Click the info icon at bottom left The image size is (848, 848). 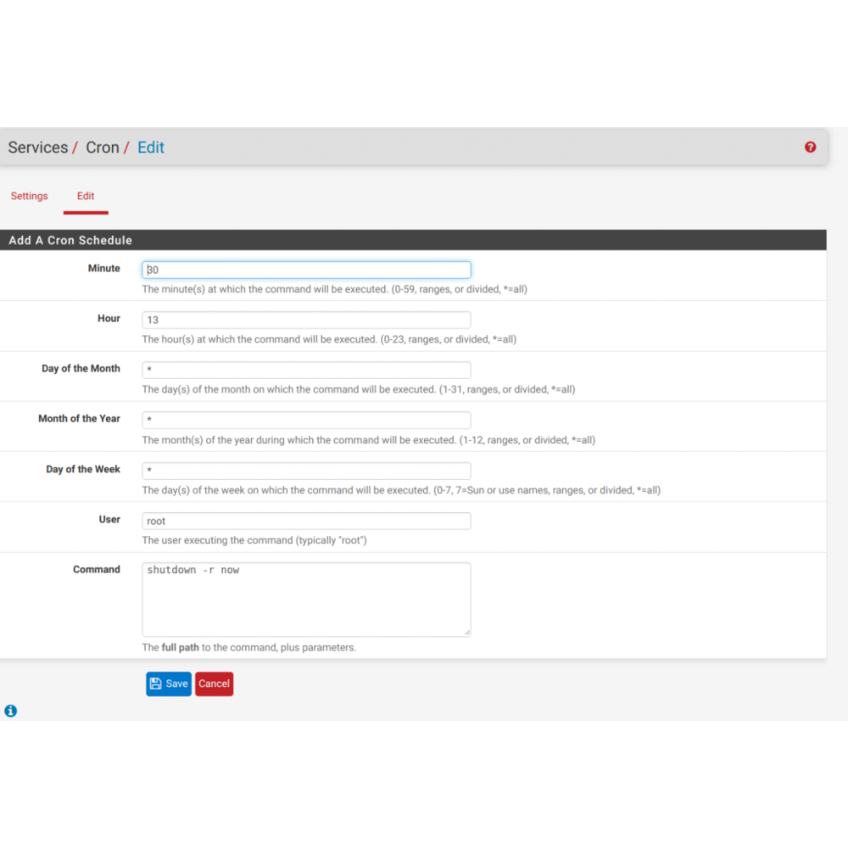[x=10, y=711]
